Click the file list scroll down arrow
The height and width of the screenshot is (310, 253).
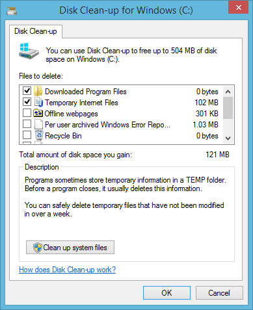coord(228,138)
